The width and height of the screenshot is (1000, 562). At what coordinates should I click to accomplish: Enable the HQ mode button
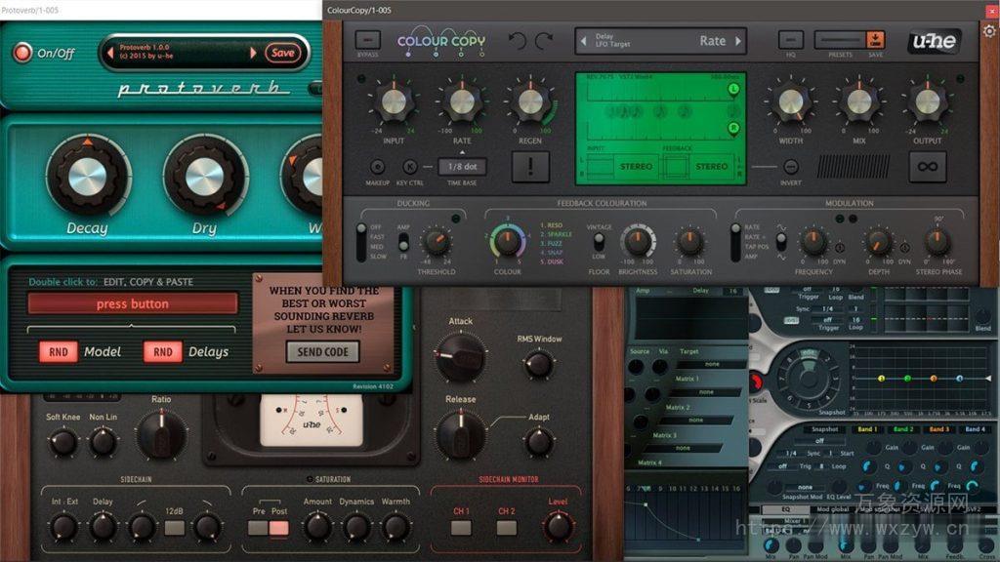pyautogui.click(x=791, y=40)
